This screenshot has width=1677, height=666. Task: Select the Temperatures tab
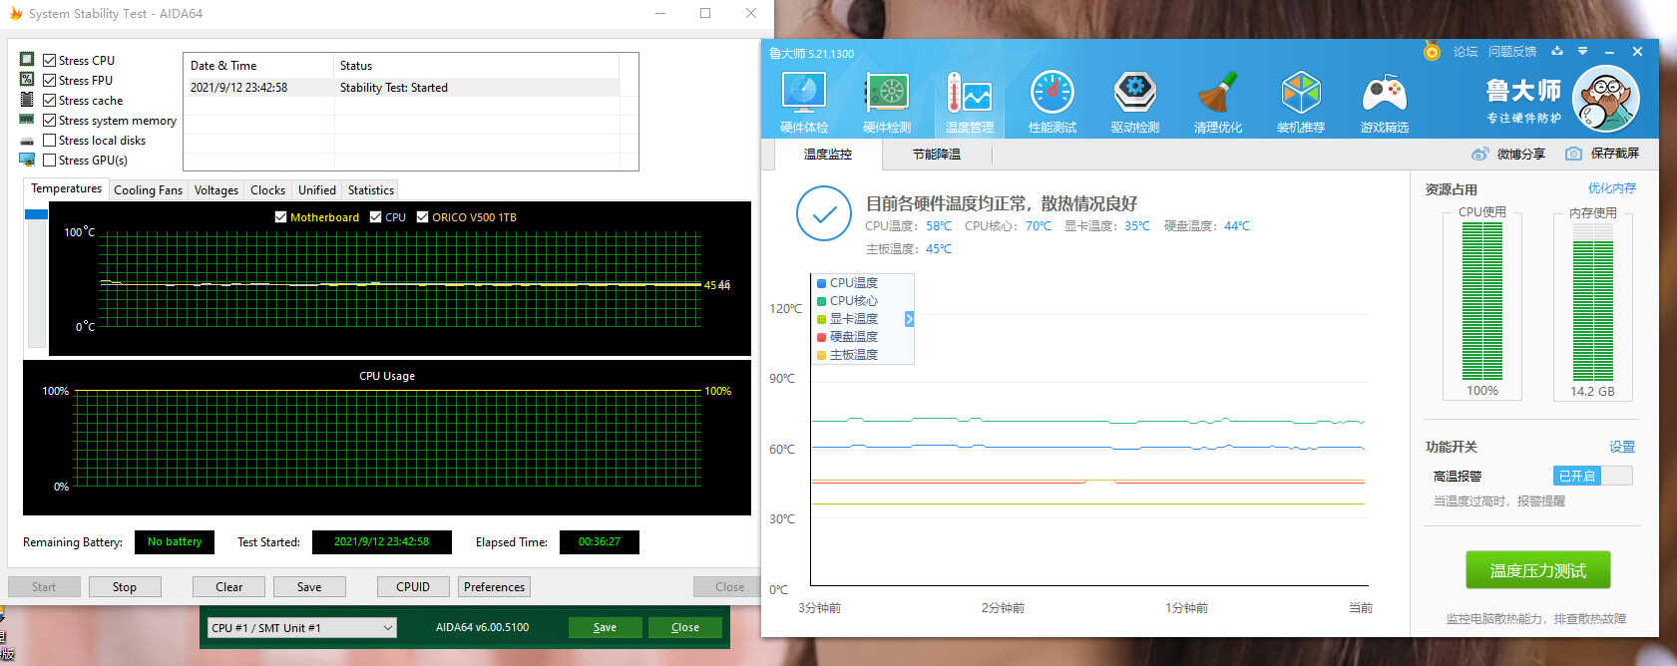pyautogui.click(x=66, y=188)
